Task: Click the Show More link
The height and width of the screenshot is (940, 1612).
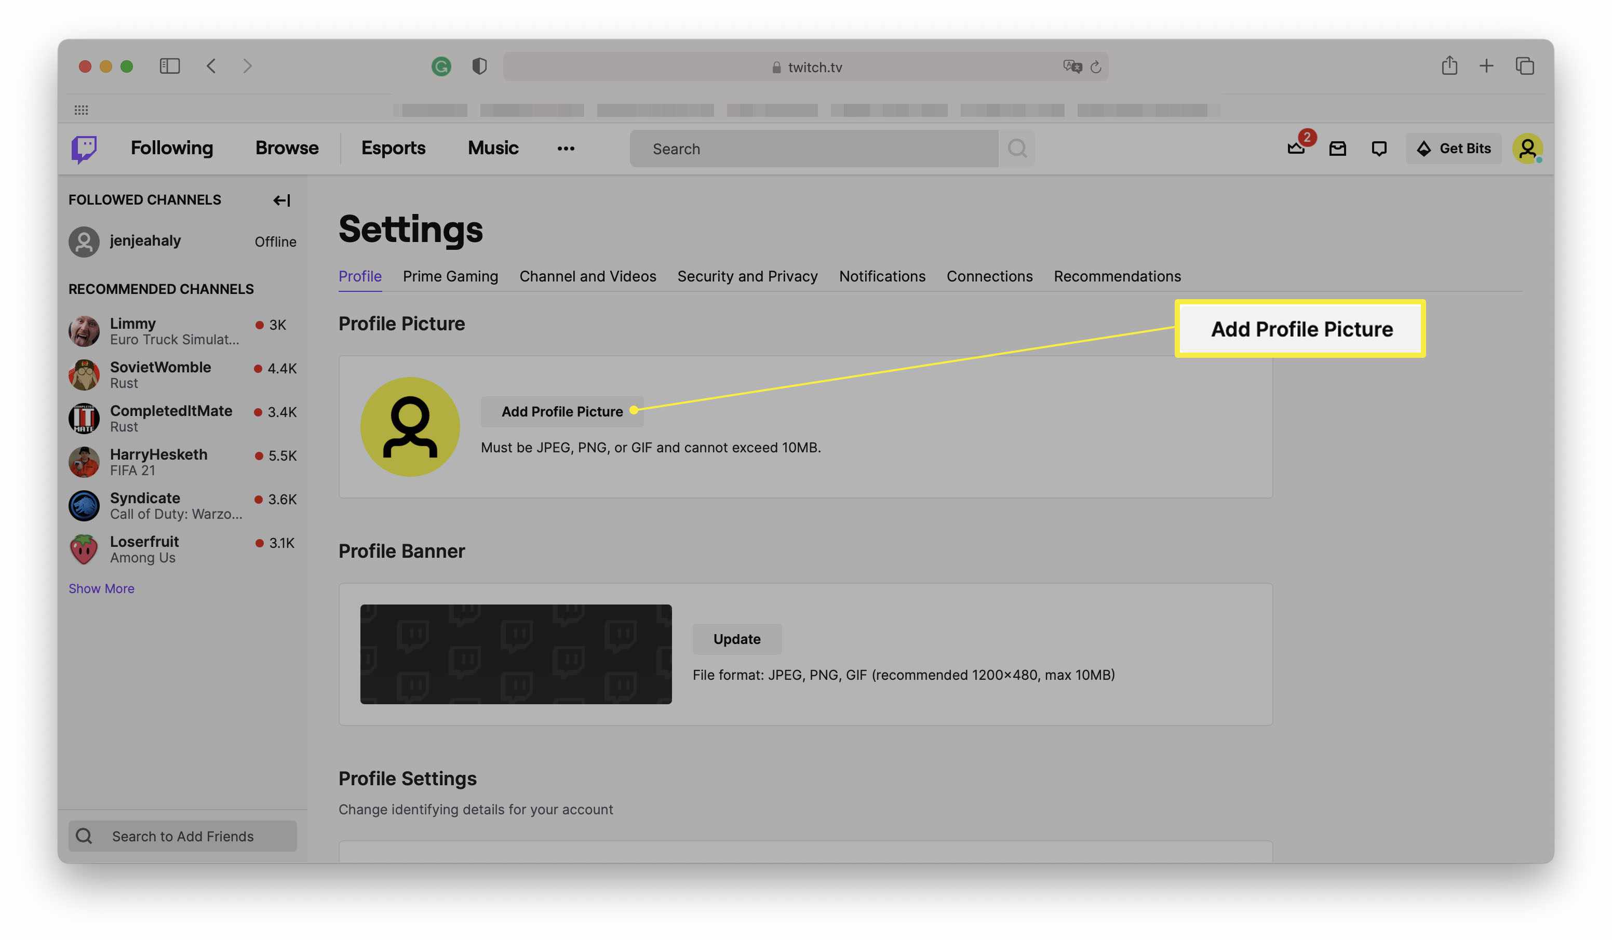Action: pos(101,588)
